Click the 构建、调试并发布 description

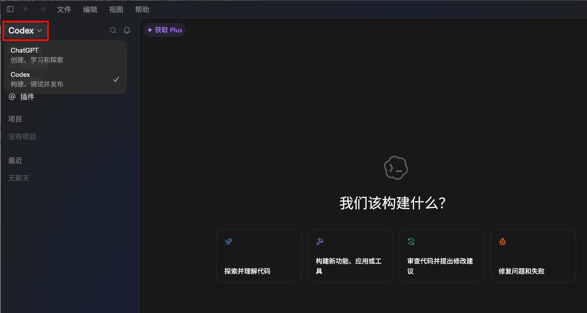[x=37, y=84]
